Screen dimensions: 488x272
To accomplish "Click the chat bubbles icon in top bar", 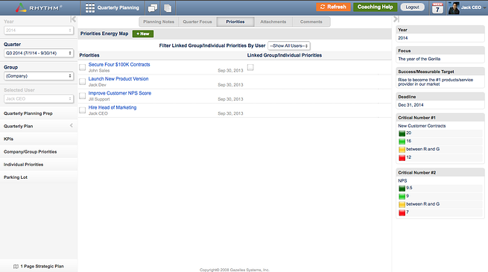I will [153, 8].
